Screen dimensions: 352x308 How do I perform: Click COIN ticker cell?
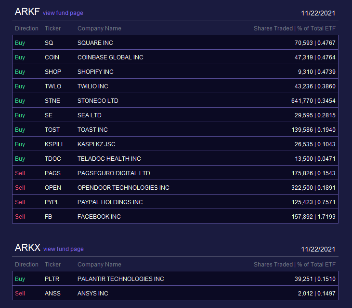(52, 57)
